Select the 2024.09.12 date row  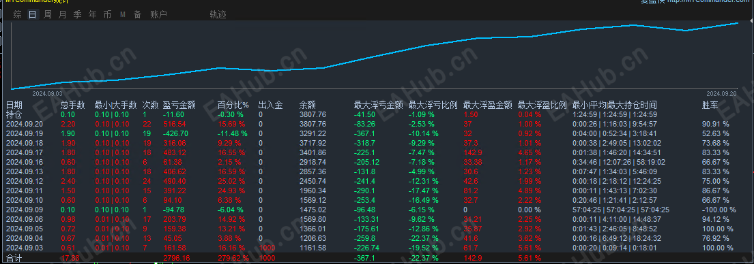coord(24,181)
